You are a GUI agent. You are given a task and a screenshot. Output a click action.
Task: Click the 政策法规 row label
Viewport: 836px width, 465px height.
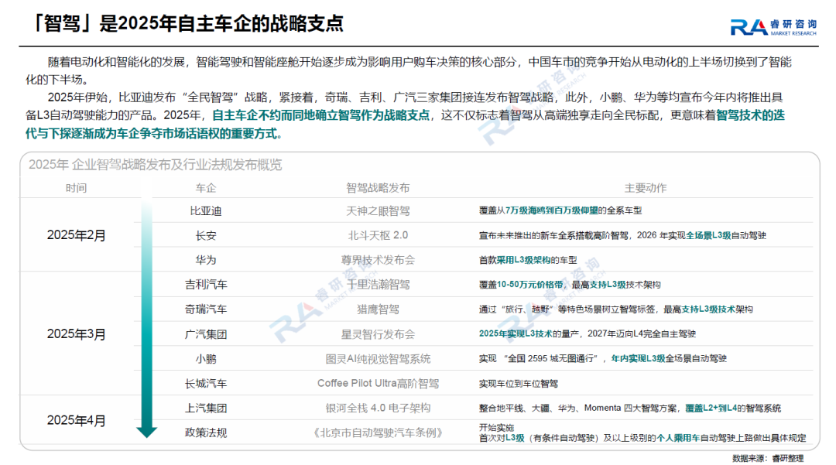pos(206,433)
